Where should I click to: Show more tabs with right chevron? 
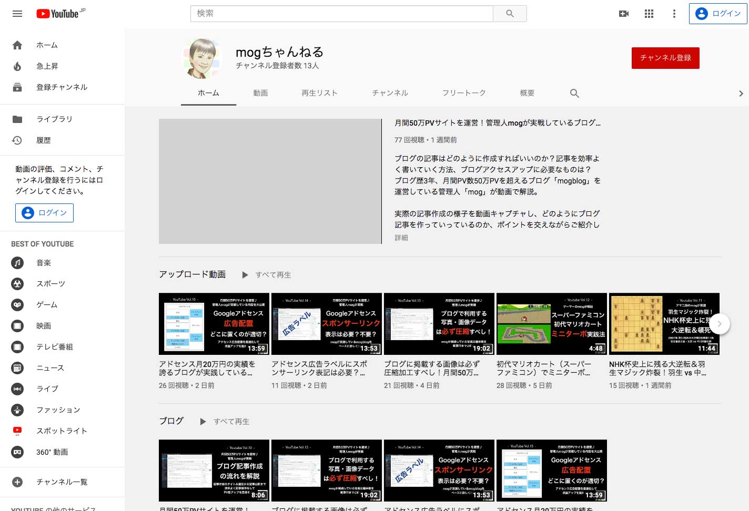(741, 94)
